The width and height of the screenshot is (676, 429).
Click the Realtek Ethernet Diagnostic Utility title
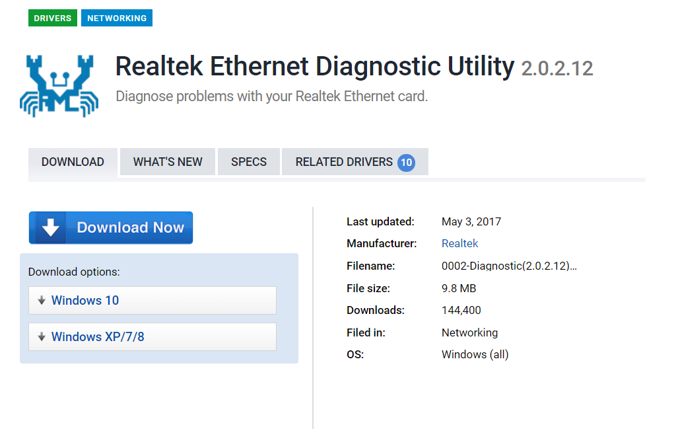[x=314, y=67]
